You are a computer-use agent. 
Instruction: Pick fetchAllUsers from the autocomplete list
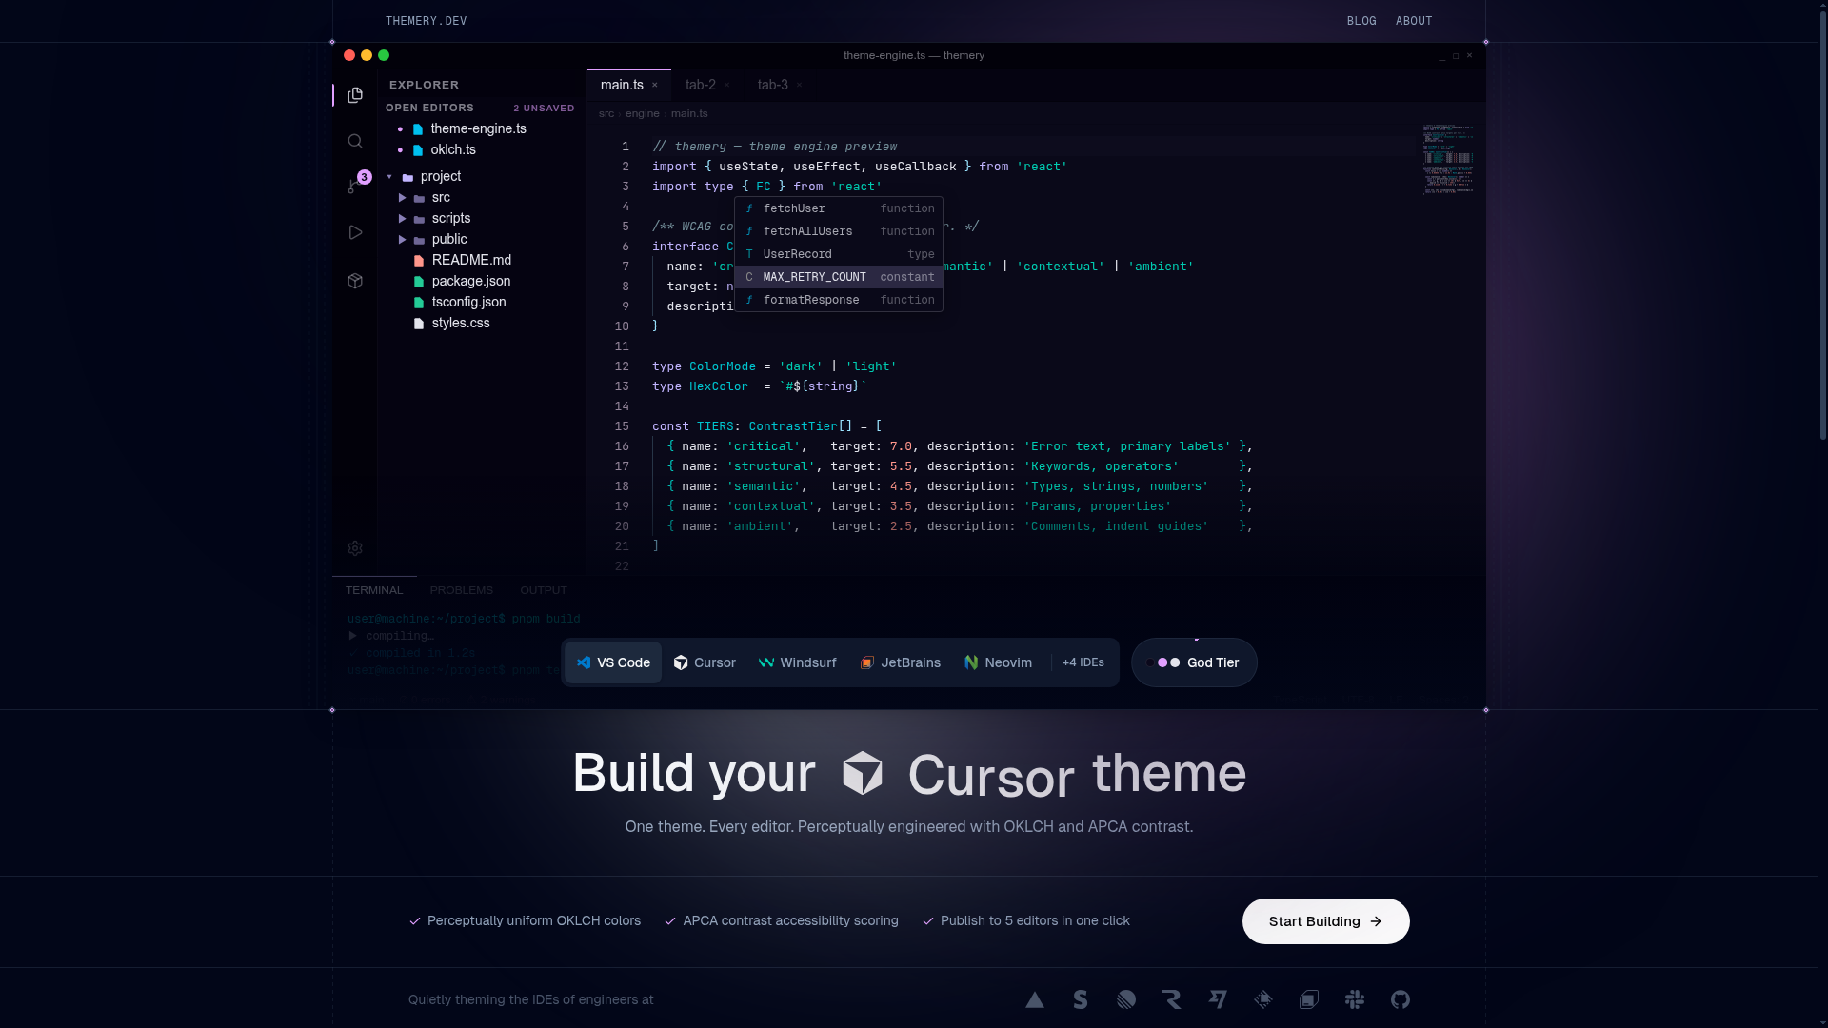click(839, 231)
